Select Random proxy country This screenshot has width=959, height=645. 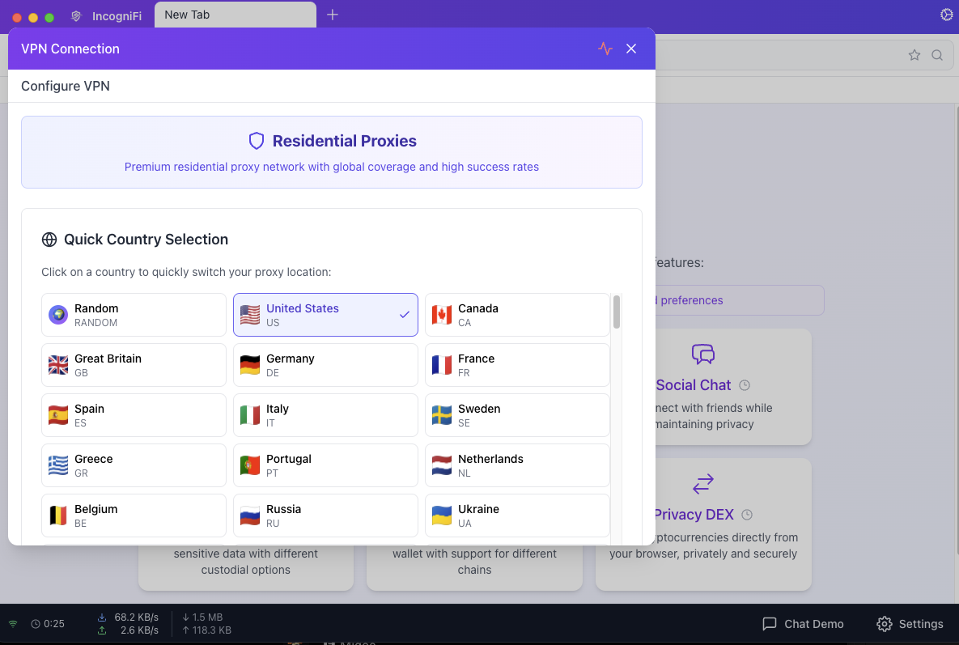134,314
